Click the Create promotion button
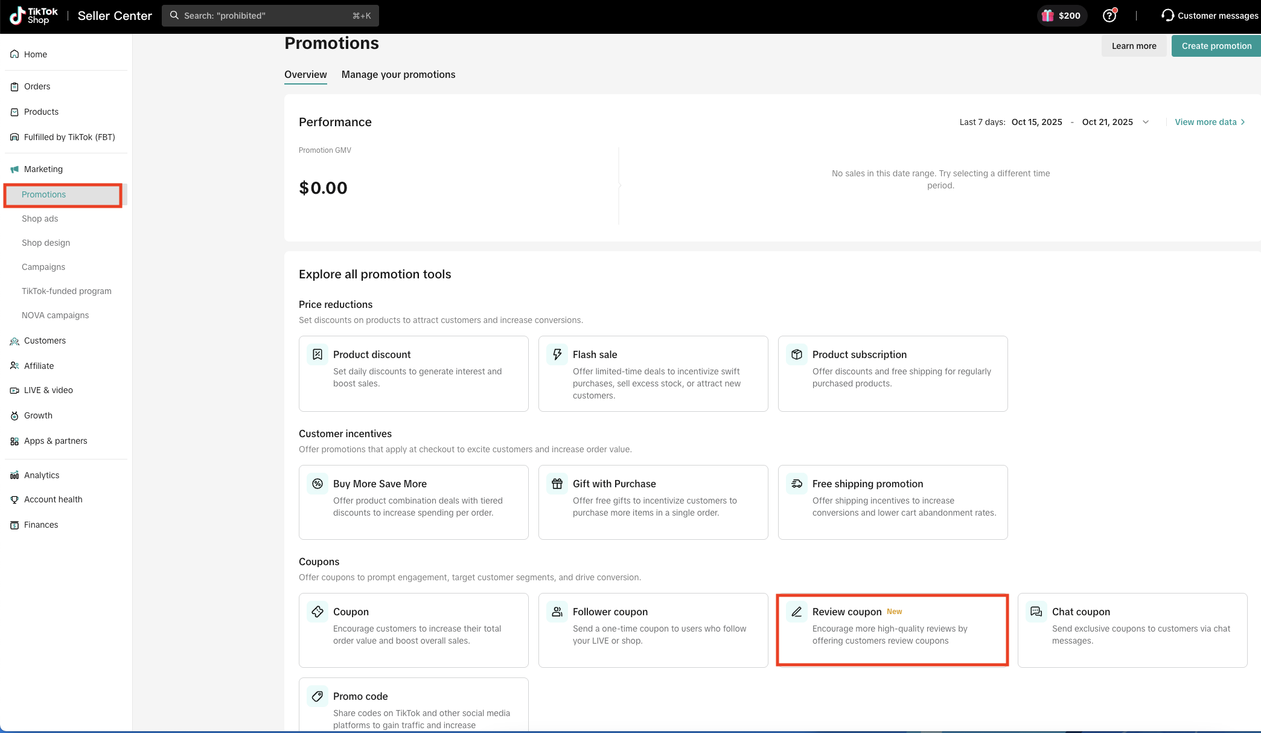 point(1216,46)
